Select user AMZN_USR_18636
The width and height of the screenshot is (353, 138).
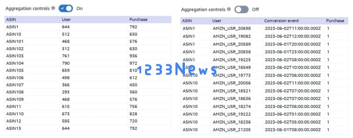232,98
